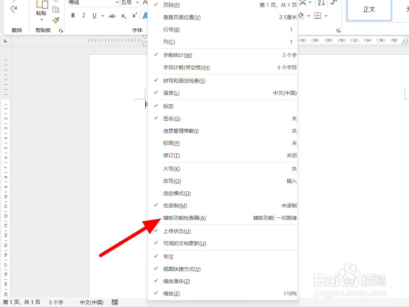This screenshot has width=409, height=307.
Task: Enable 信息管理策略(I) option
Action: [x=223, y=131]
